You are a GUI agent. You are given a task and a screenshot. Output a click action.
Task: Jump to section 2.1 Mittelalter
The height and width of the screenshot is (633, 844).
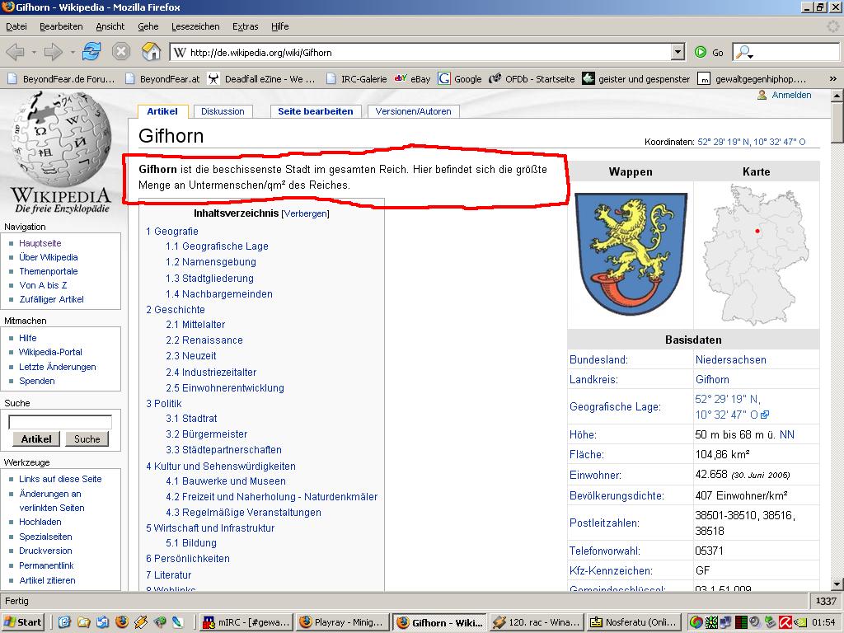point(195,325)
